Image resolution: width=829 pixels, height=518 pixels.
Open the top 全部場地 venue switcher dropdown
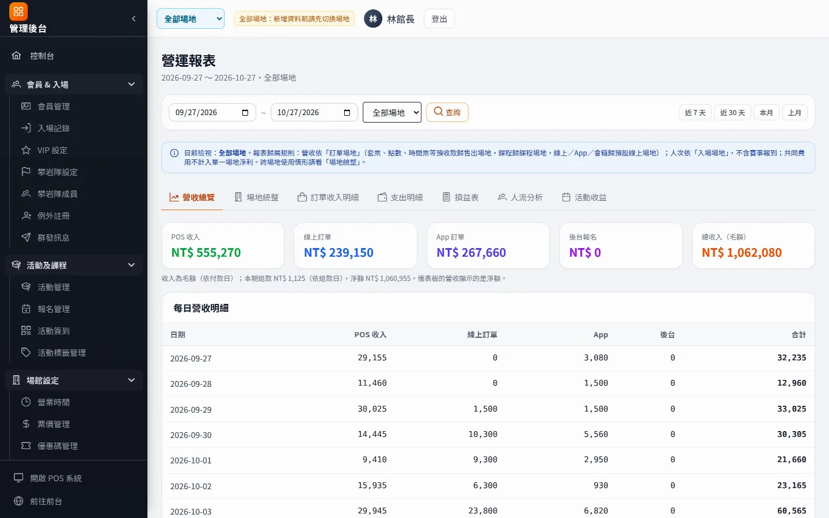pyautogui.click(x=191, y=18)
